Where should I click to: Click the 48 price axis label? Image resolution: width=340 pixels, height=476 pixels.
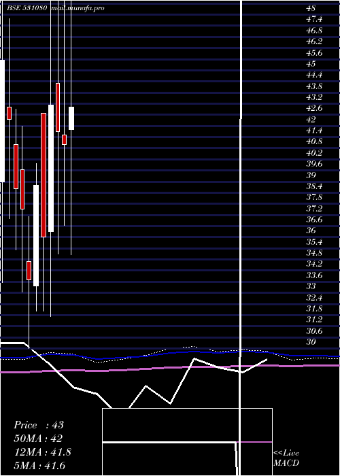click(x=311, y=8)
